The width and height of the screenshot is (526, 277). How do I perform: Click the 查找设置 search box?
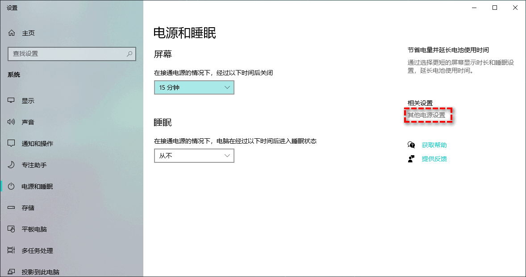tap(67, 54)
